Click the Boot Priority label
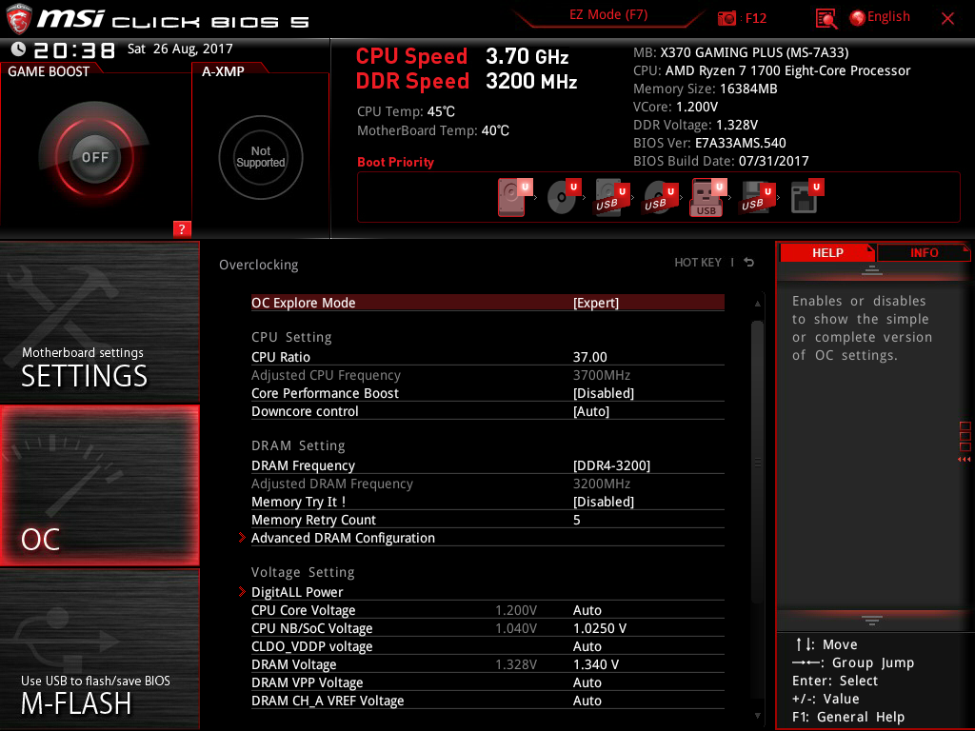The height and width of the screenshot is (731, 975). coord(395,162)
